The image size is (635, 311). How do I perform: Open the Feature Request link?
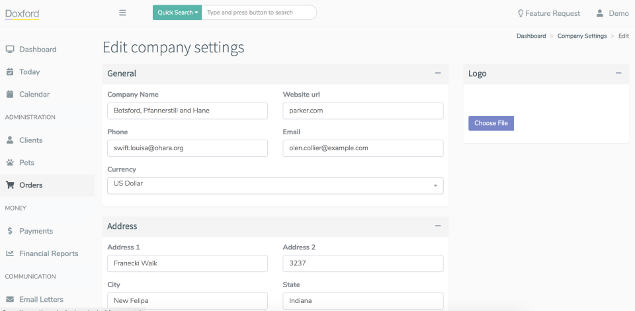548,13
